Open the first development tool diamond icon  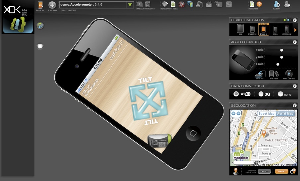(x=165, y=4)
